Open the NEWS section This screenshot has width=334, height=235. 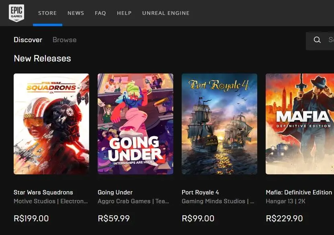(76, 13)
